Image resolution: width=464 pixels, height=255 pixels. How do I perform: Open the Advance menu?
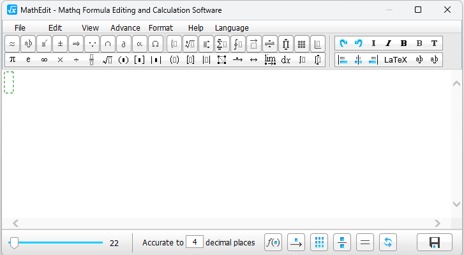(x=125, y=28)
